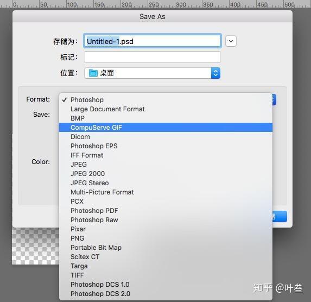Open the 位置 location dropdown

(153, 73)
